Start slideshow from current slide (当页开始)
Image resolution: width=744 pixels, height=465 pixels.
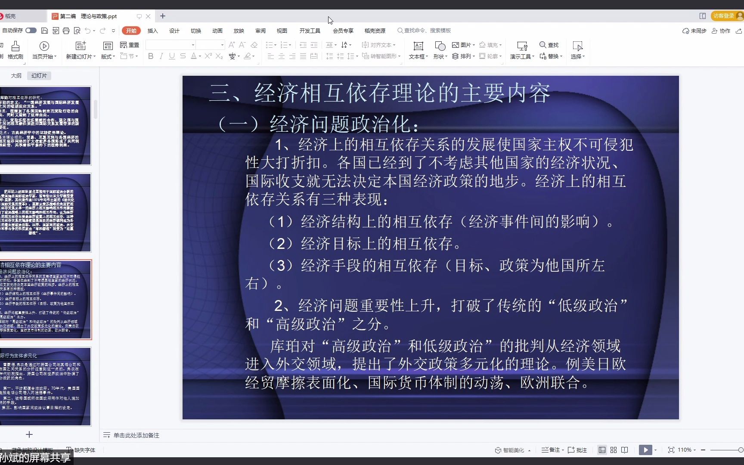(44, 50)
